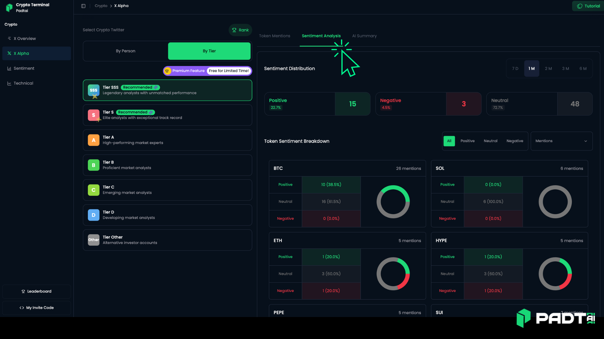Click the Crypto Terminal logo icon
Screen dimensions: 604x339
click(9, 8)
